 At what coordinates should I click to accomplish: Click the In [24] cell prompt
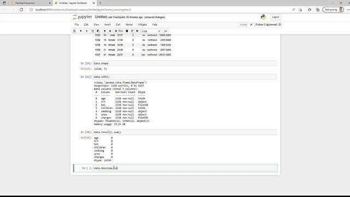[86, 63]
